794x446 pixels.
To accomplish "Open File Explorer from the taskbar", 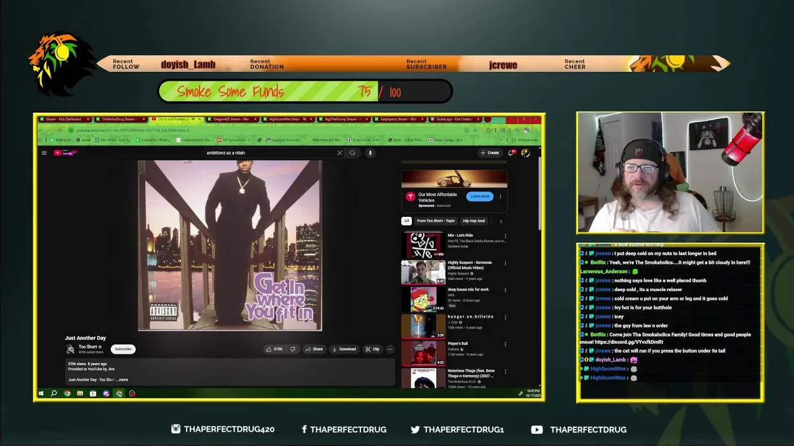I will [80, 393].
